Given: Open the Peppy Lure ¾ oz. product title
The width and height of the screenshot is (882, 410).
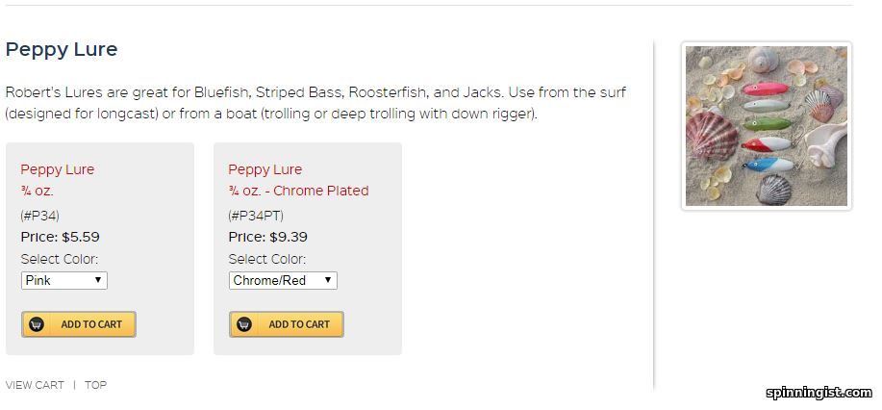Looking at the screenshot, I should point(58,180).
